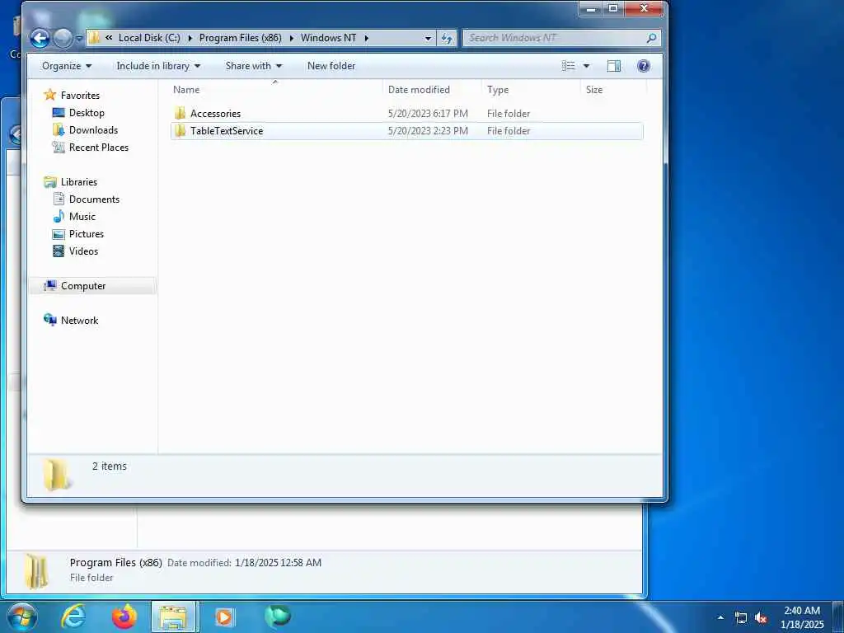Refresh the Windows NT folder view

coord(447,38)
